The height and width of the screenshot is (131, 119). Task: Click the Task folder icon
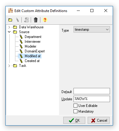15,66
